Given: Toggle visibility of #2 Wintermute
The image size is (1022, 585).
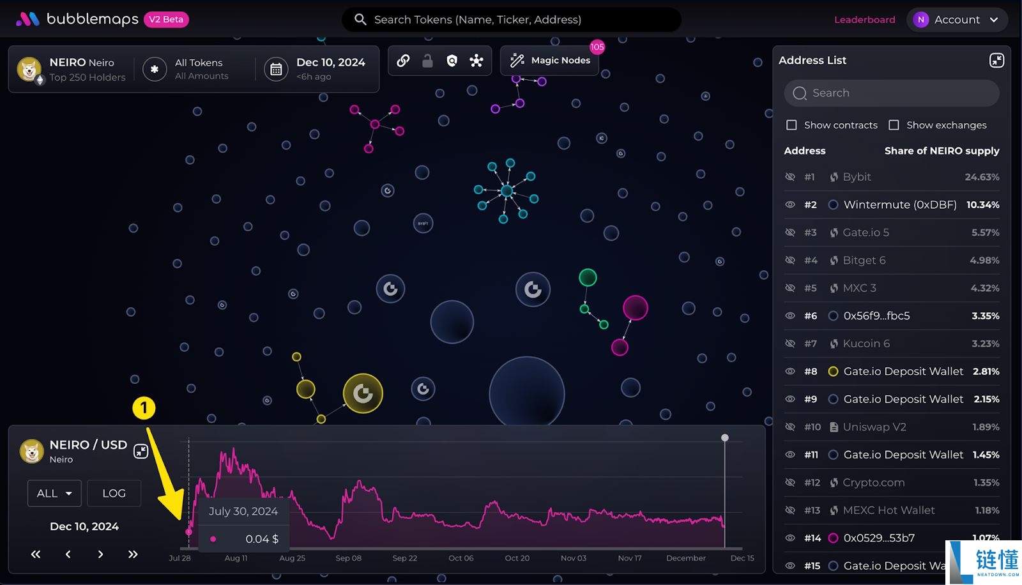Looking at the screenshot, I should (790, 204).
